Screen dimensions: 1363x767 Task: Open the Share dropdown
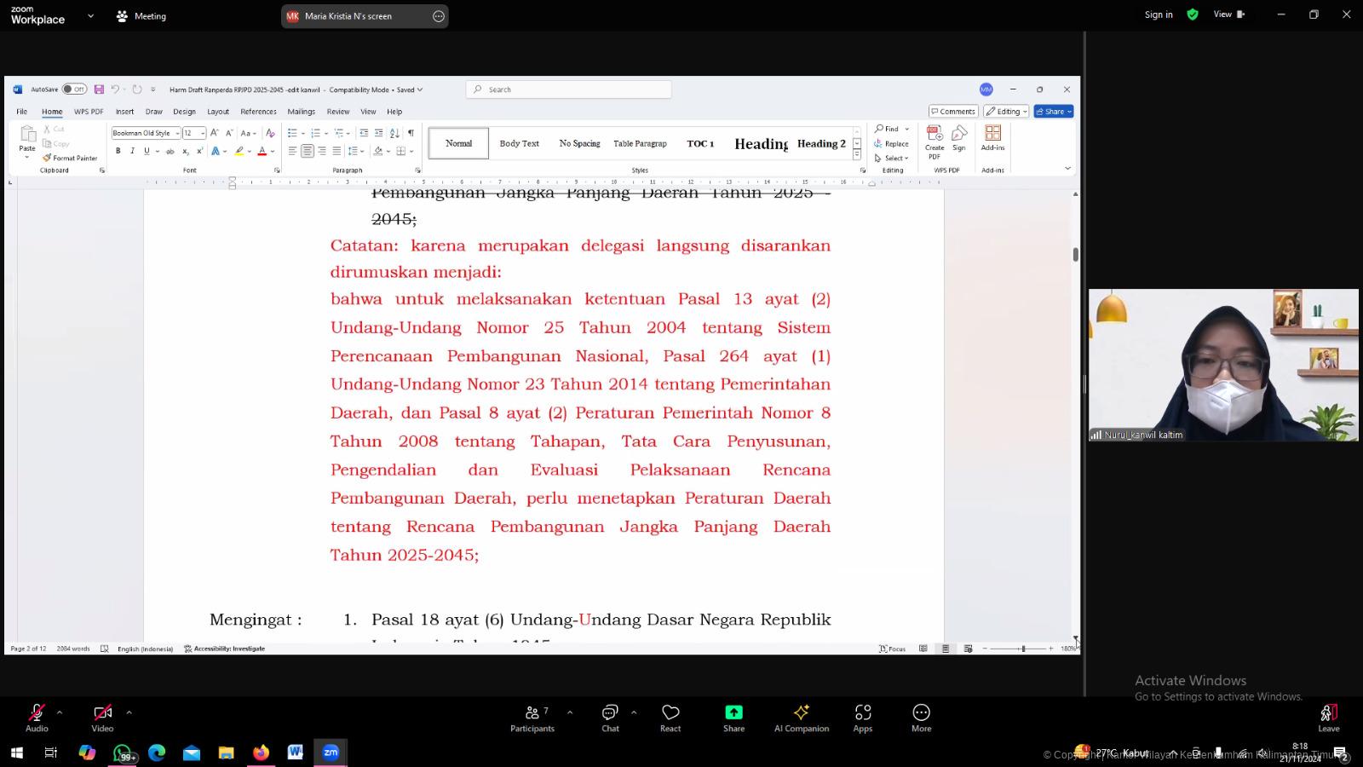(x=1054, y=112)
